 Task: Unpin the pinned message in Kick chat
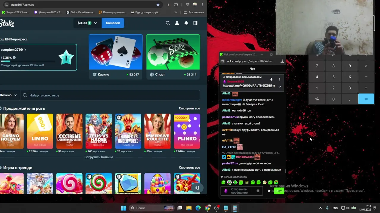pos(271,79)
